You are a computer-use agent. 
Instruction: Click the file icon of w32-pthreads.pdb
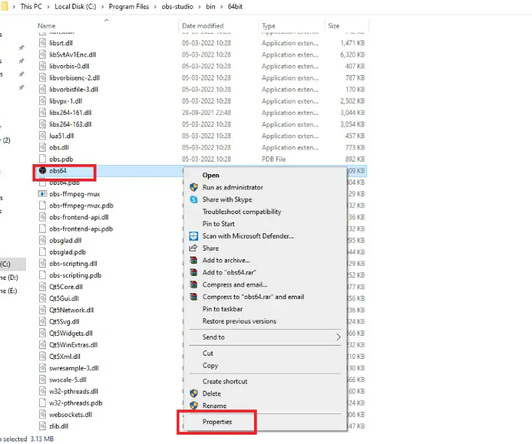(x=43, y=403)
